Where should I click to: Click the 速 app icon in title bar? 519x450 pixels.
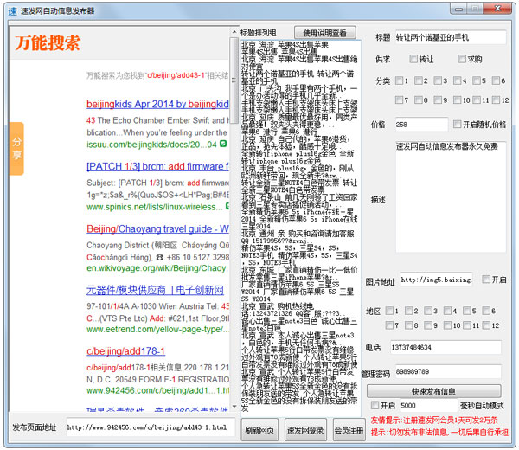coord(13,11)
